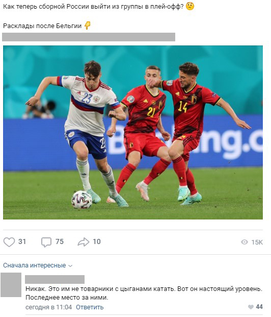
Task: Open the comment timestamp 'сегодня в 11:04'
Action: tap(48, 307)
